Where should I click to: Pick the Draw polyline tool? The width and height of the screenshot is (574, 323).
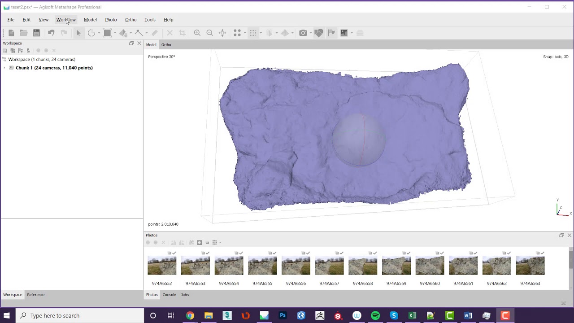pyautogui.click(x=139, y=33)
